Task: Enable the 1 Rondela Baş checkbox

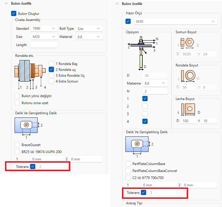Action: coord(51,64)
